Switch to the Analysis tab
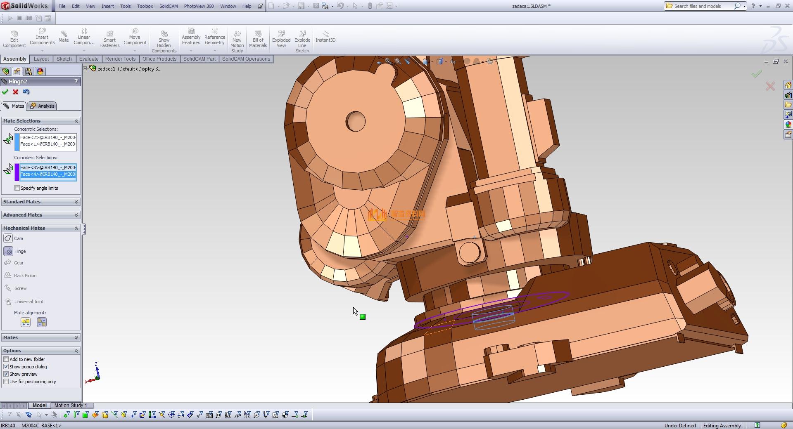Image resolution: width=793 pixels, height=429 pixels. [43, 106]
